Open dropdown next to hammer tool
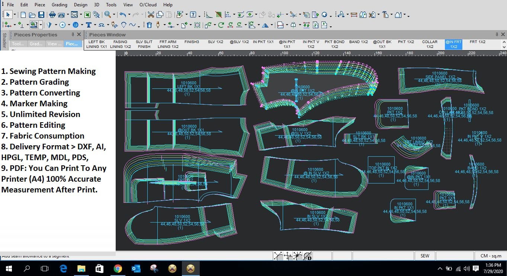The image size is (507, 276). click(391, 14)
